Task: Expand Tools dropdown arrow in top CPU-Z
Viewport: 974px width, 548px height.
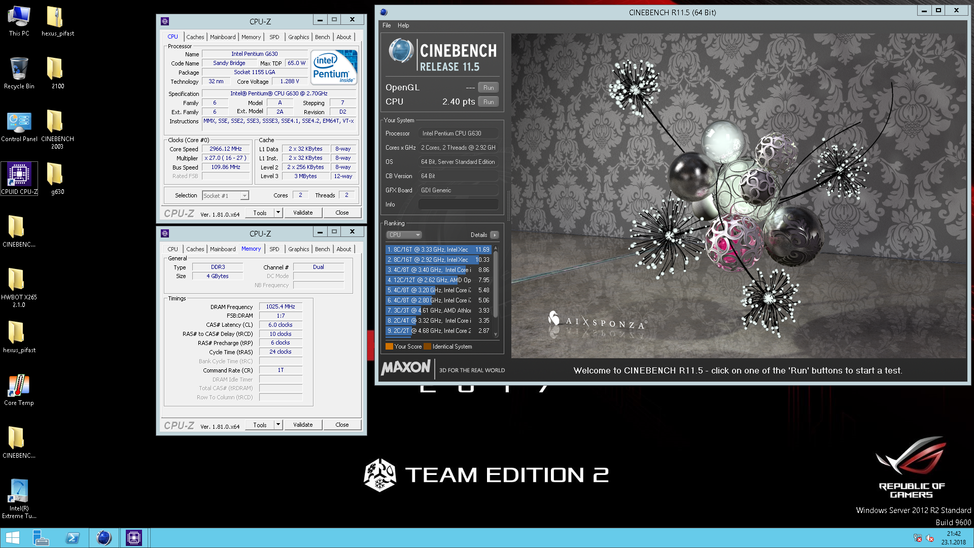Action: point(278,213)
